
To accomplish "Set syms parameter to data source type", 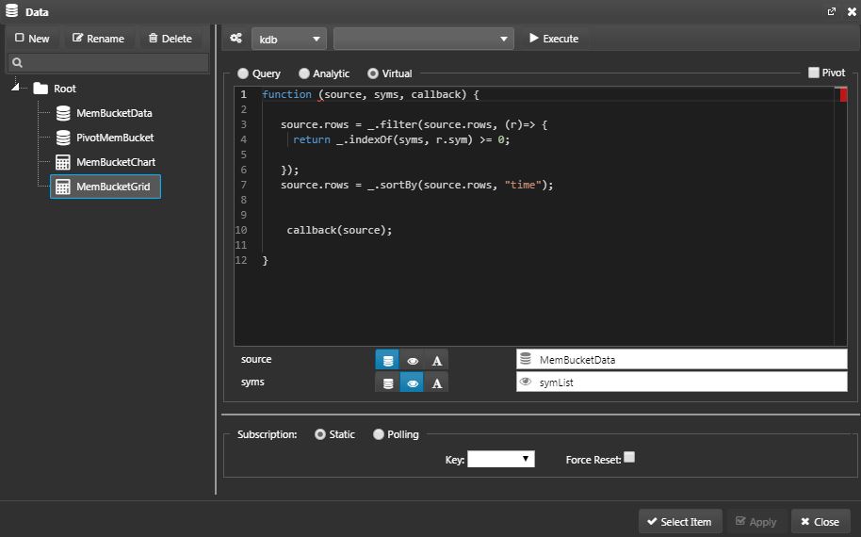I will pyautogui.click(x=388, y=382).
